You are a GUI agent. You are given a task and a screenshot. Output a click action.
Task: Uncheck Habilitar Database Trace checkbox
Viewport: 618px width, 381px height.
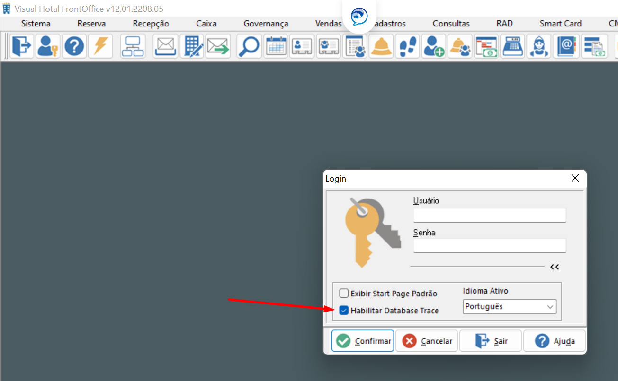pos(344,311)
